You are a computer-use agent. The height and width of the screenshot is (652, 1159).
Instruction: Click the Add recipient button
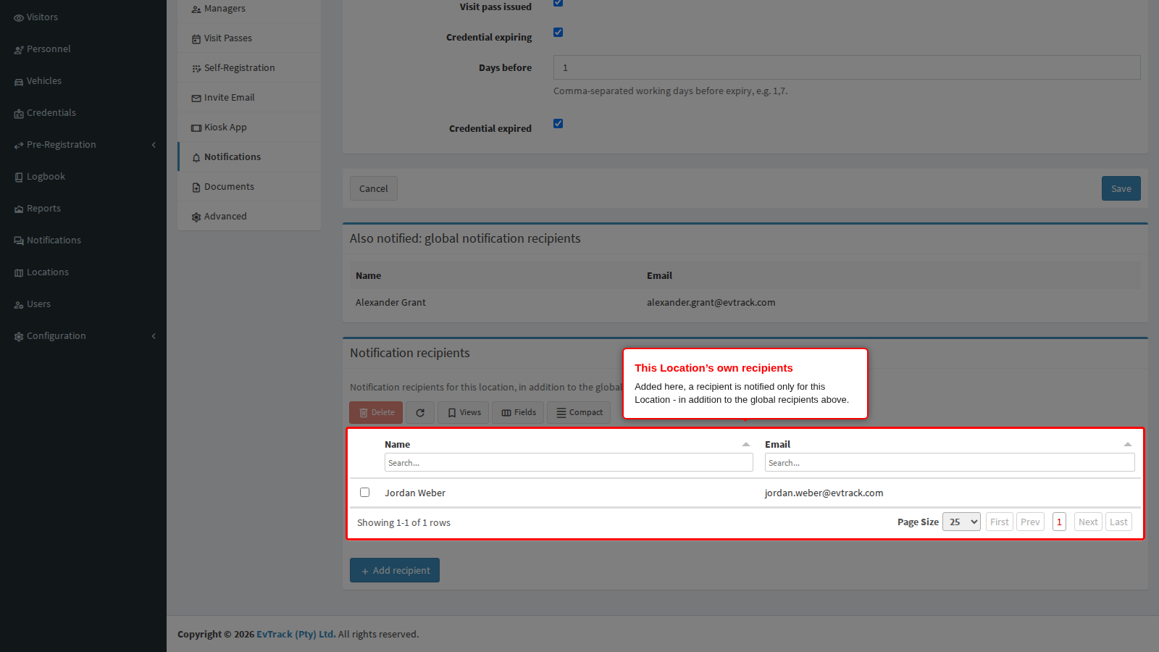395,570
